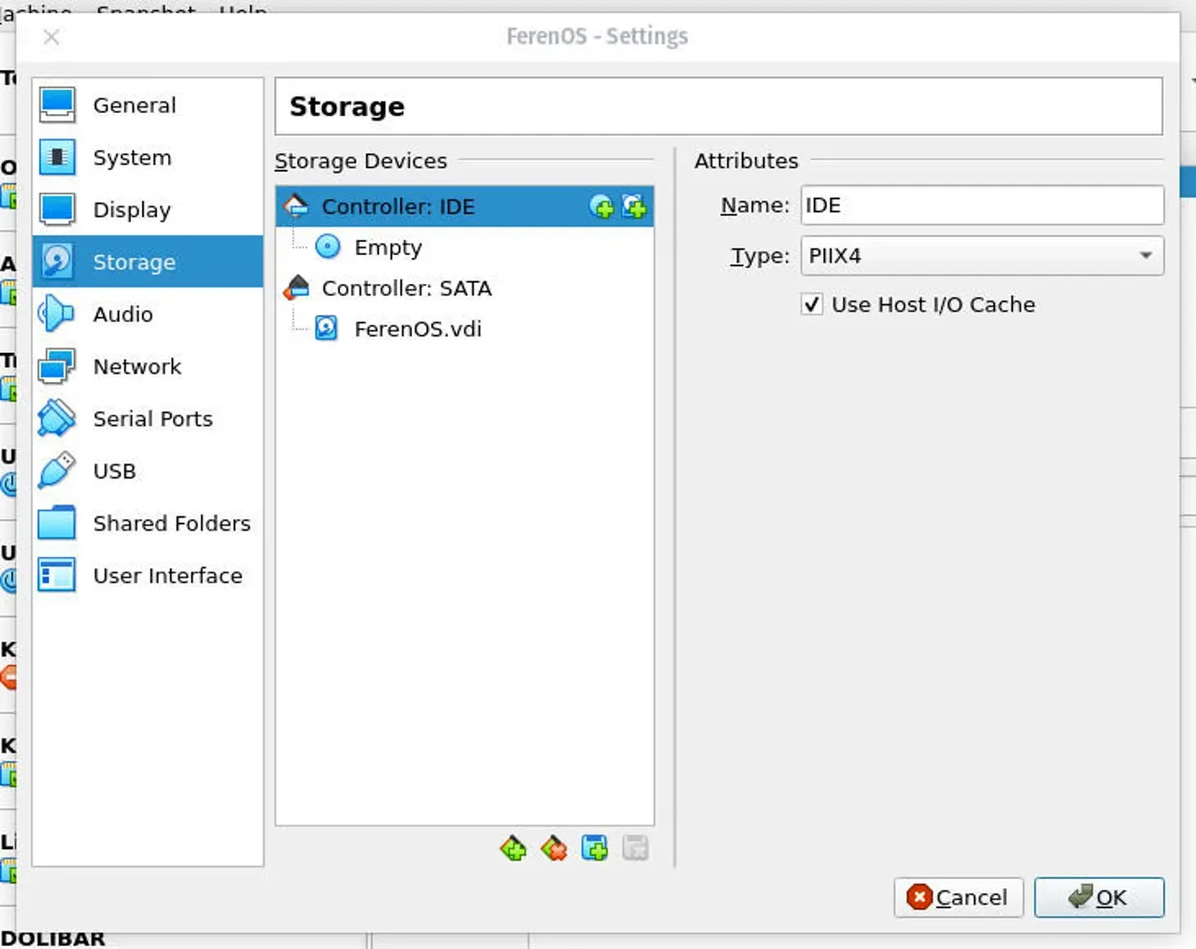1196x949 pixels.
Task: Open the User Interface settings
Action: tap(148, 575)
